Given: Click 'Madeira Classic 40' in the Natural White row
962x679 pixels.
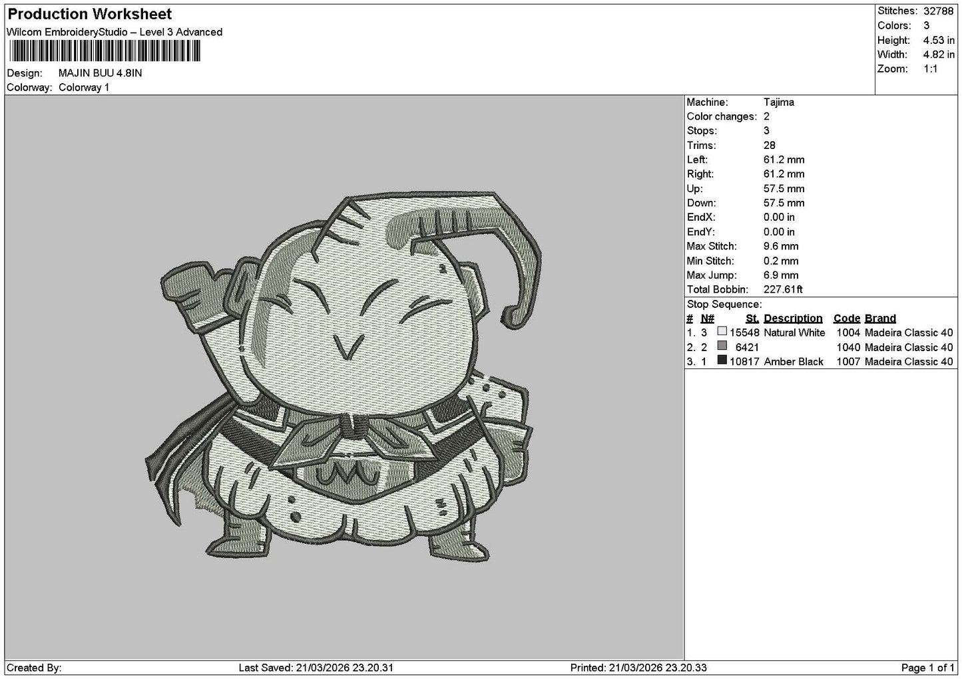Looking at the screenshot, I should click(909, 333).
